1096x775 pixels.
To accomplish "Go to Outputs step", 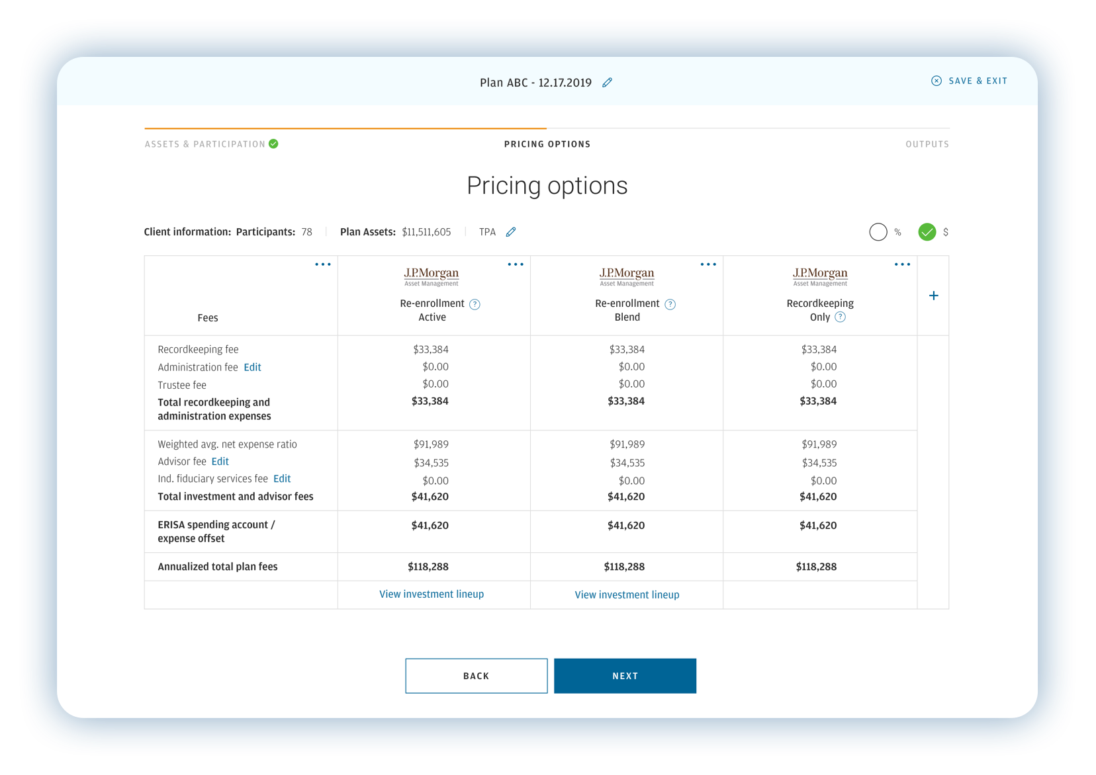I will 927,144.
